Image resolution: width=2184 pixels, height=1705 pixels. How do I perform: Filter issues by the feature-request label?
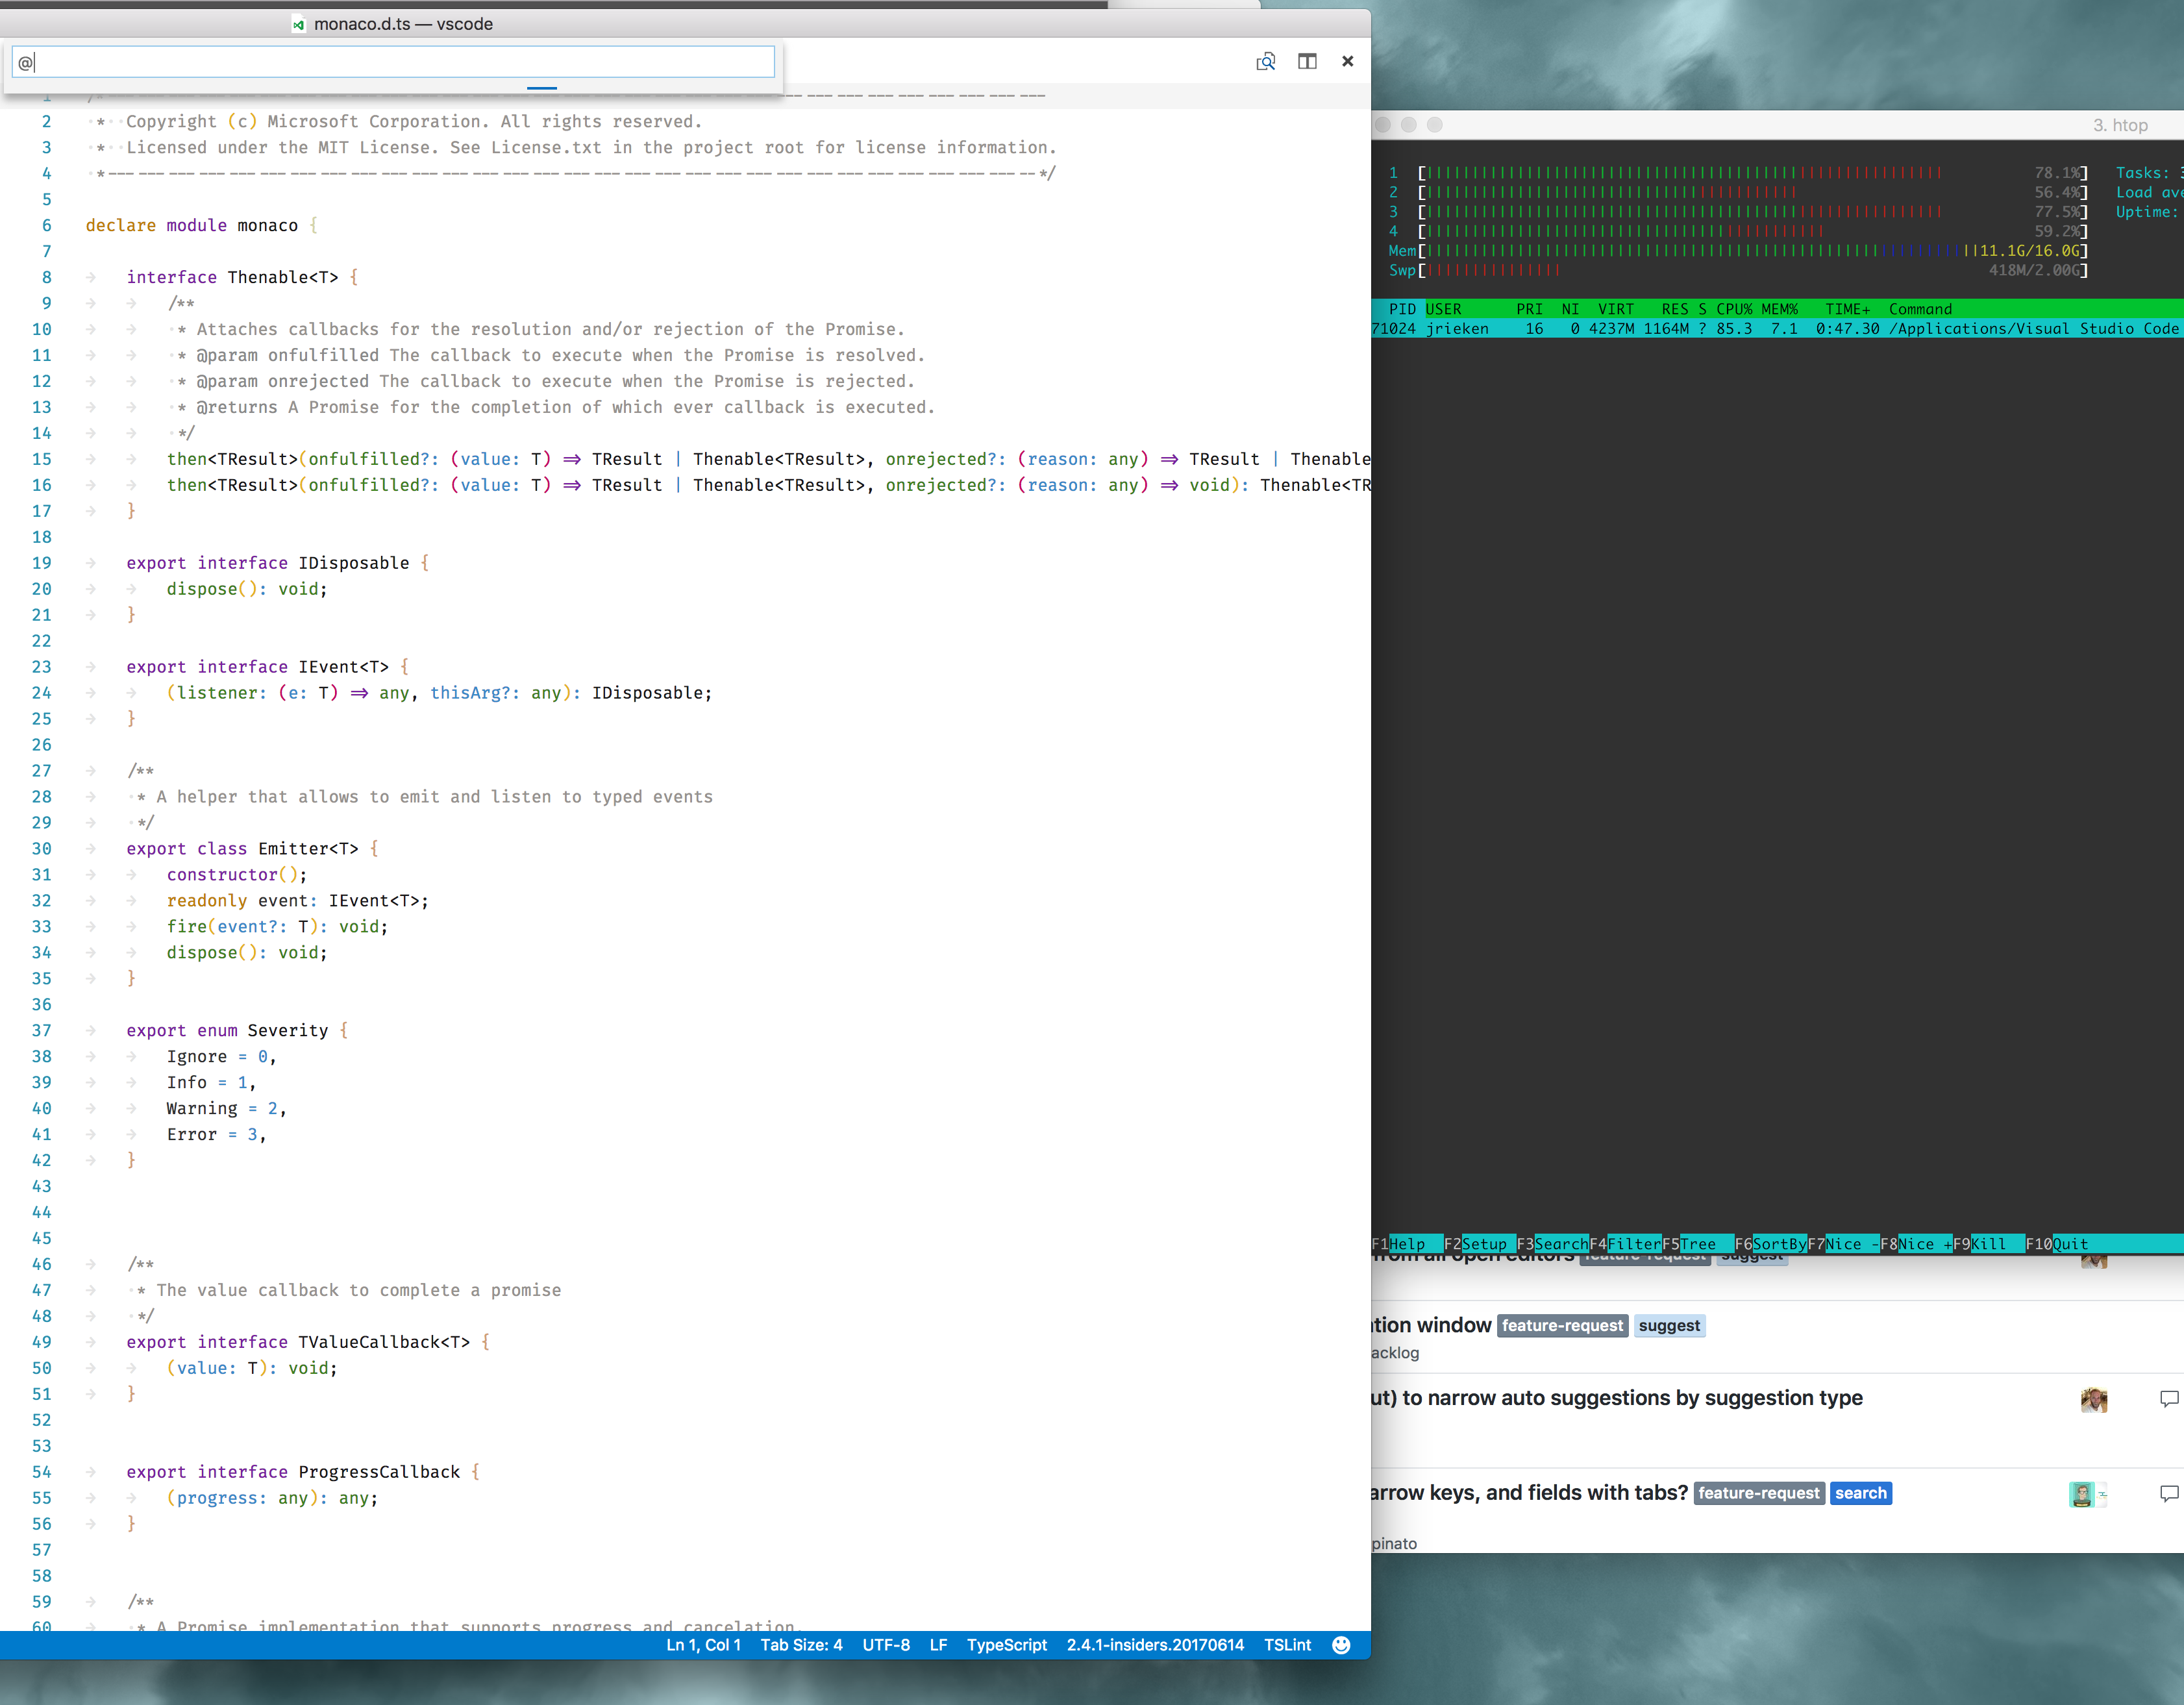[1563, 1325]
